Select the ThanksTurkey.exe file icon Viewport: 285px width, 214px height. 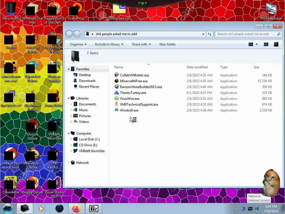[117, 93]
